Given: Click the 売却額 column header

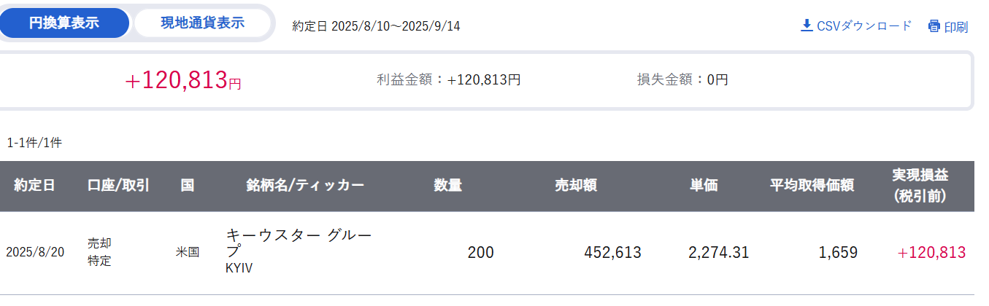Looking at the screenshot, I should (x=576, y=186).
